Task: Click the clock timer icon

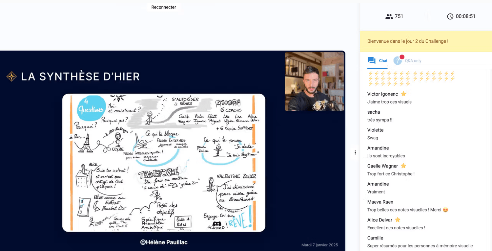Action: coord(450,16)
